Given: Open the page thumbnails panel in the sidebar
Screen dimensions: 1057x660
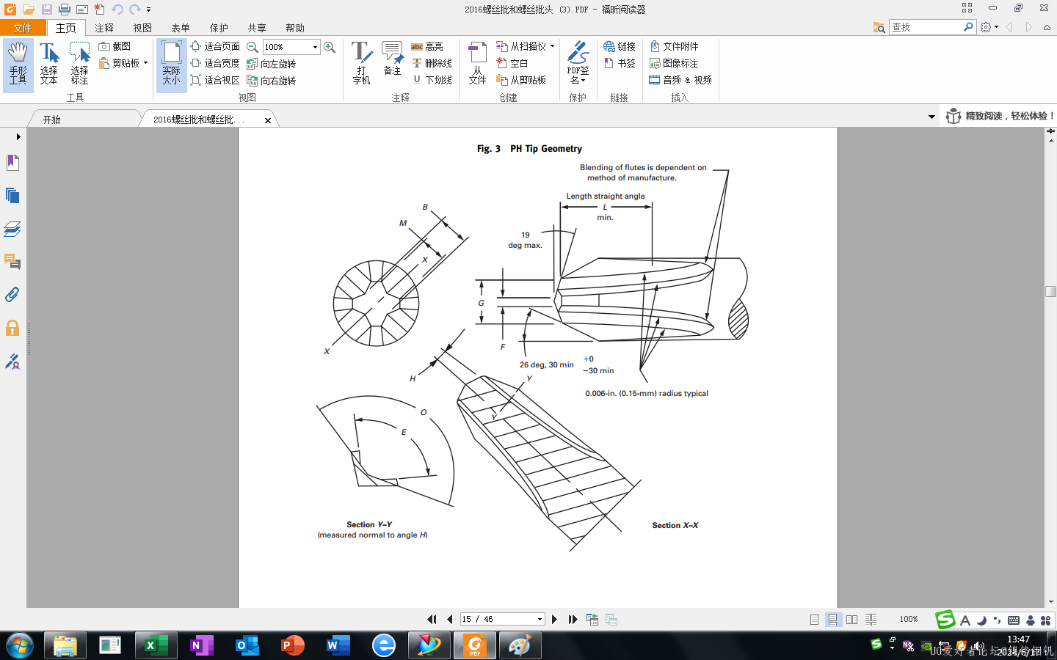Looking at the screenshot, I should coord(12,195).
